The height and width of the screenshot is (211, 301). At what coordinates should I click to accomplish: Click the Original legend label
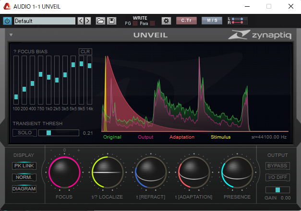pos(112,137)
